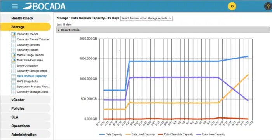Open the Spectrum Protect Files... report
This screenshot has width=272, height=140.
[33, 86]
